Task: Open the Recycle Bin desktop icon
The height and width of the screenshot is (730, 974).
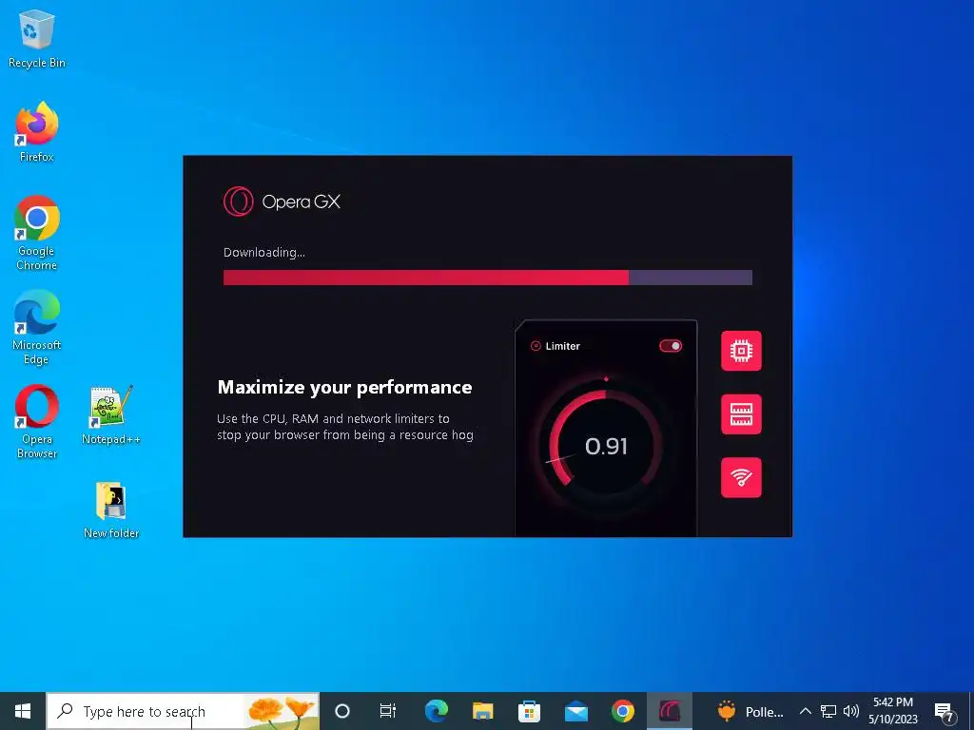Action: tap(37, 38)
